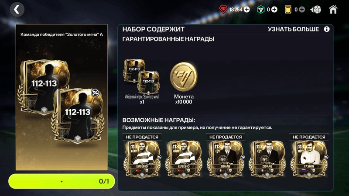Open Избранный игрок Золотого мяча reward

[x=142, y=82]
